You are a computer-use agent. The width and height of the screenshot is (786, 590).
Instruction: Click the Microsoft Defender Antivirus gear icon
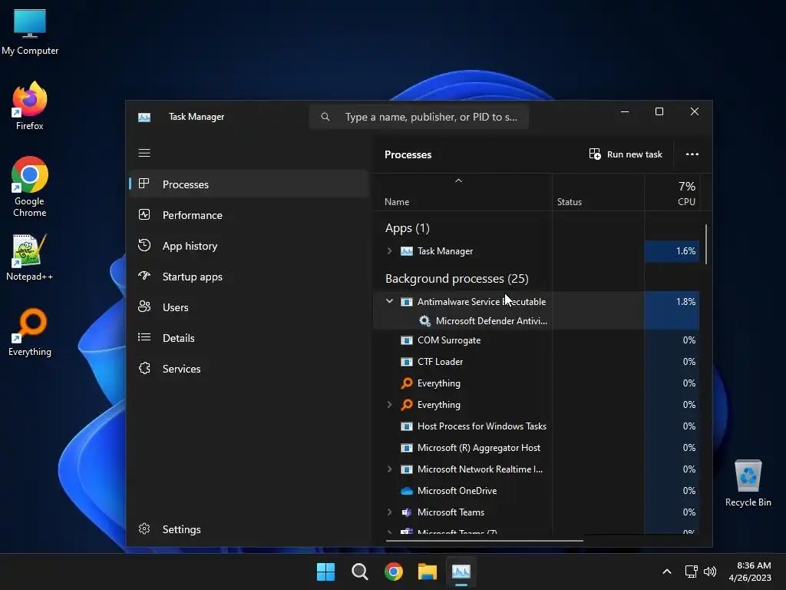tap(424, 320)
